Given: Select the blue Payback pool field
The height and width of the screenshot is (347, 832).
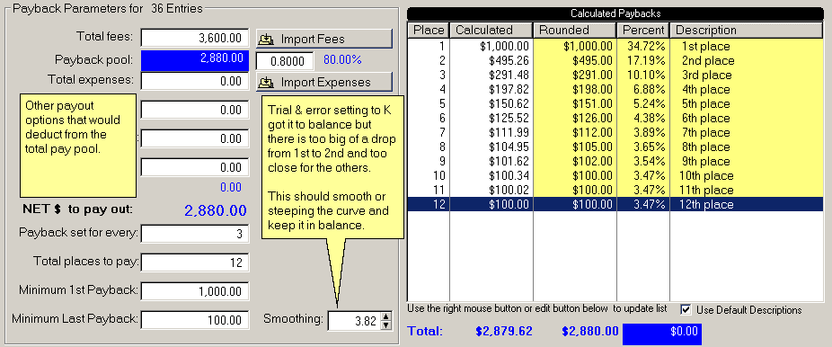Looking at the screenshot, I should pos(195,60).
